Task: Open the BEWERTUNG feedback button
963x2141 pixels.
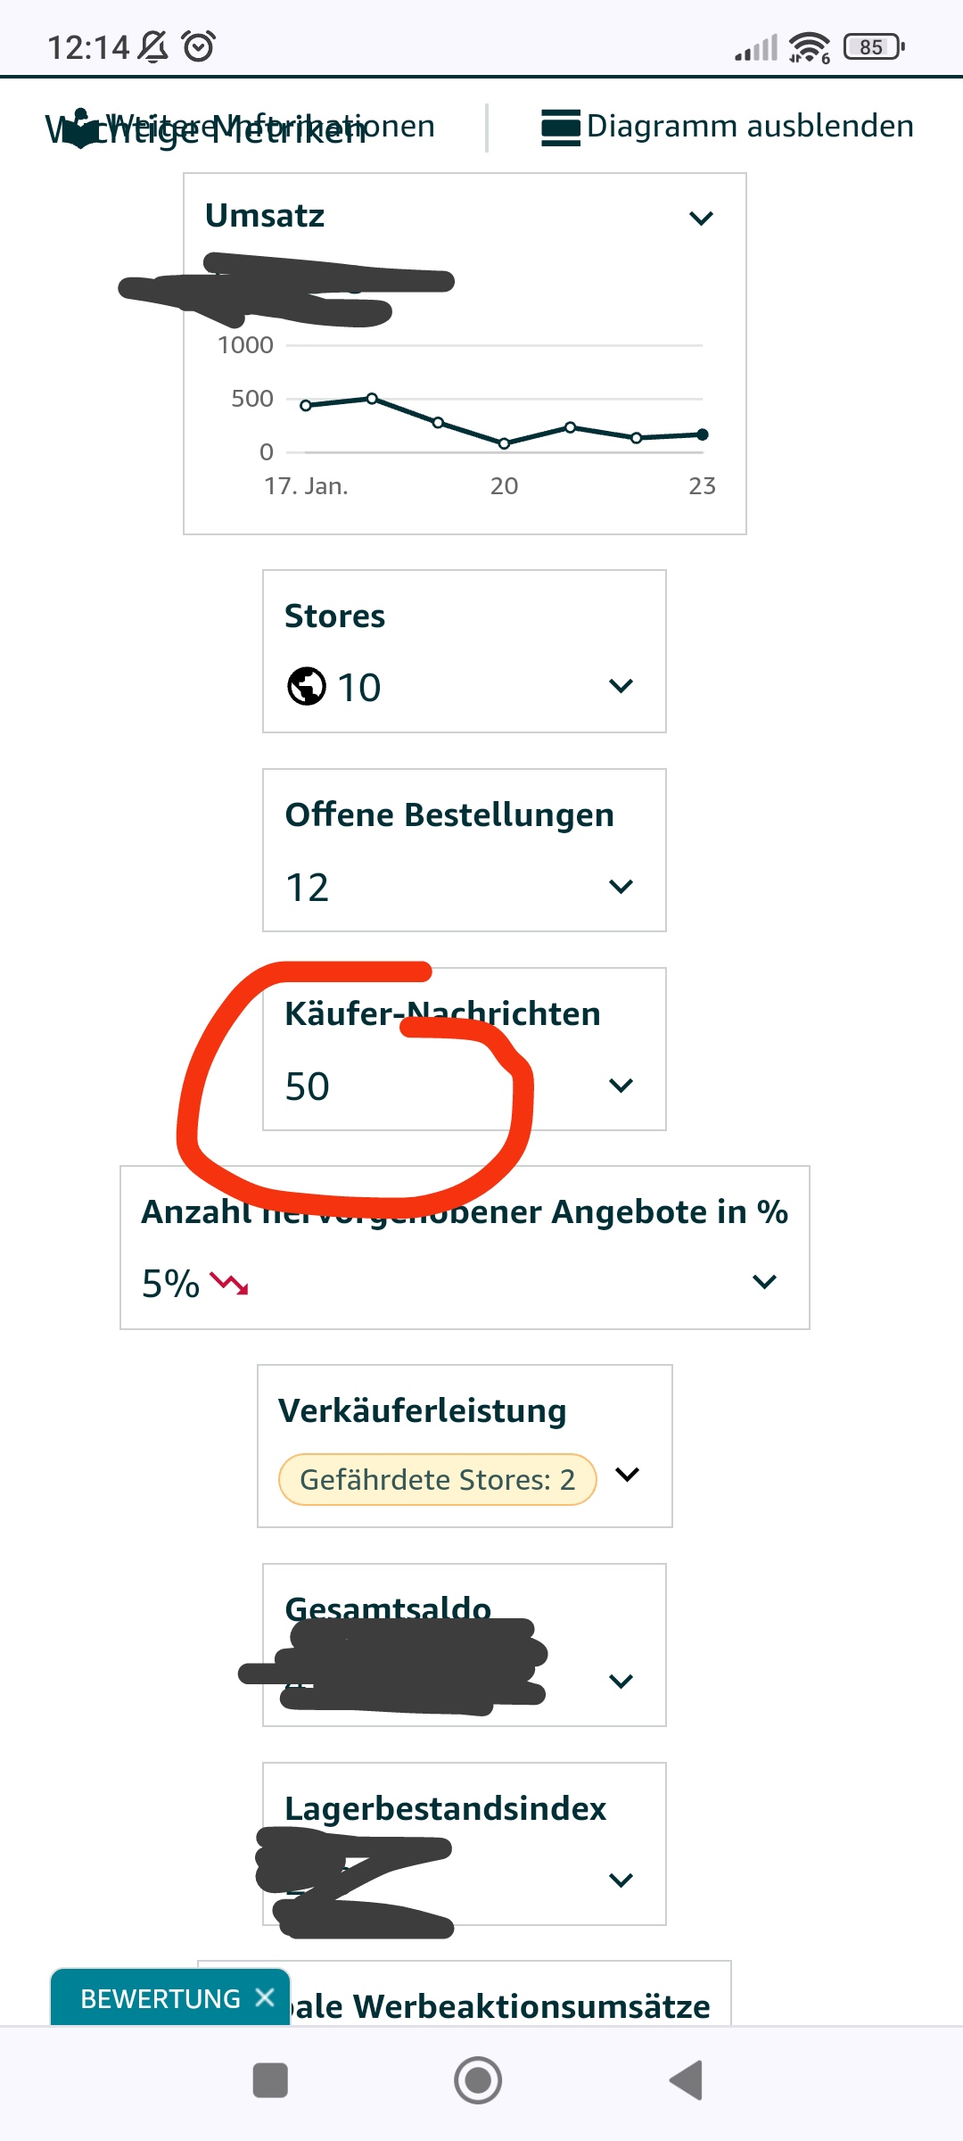Action: [x=160, y=1998]
